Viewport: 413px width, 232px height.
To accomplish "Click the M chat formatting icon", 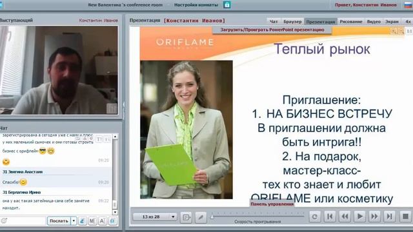I will pos(92,221).
